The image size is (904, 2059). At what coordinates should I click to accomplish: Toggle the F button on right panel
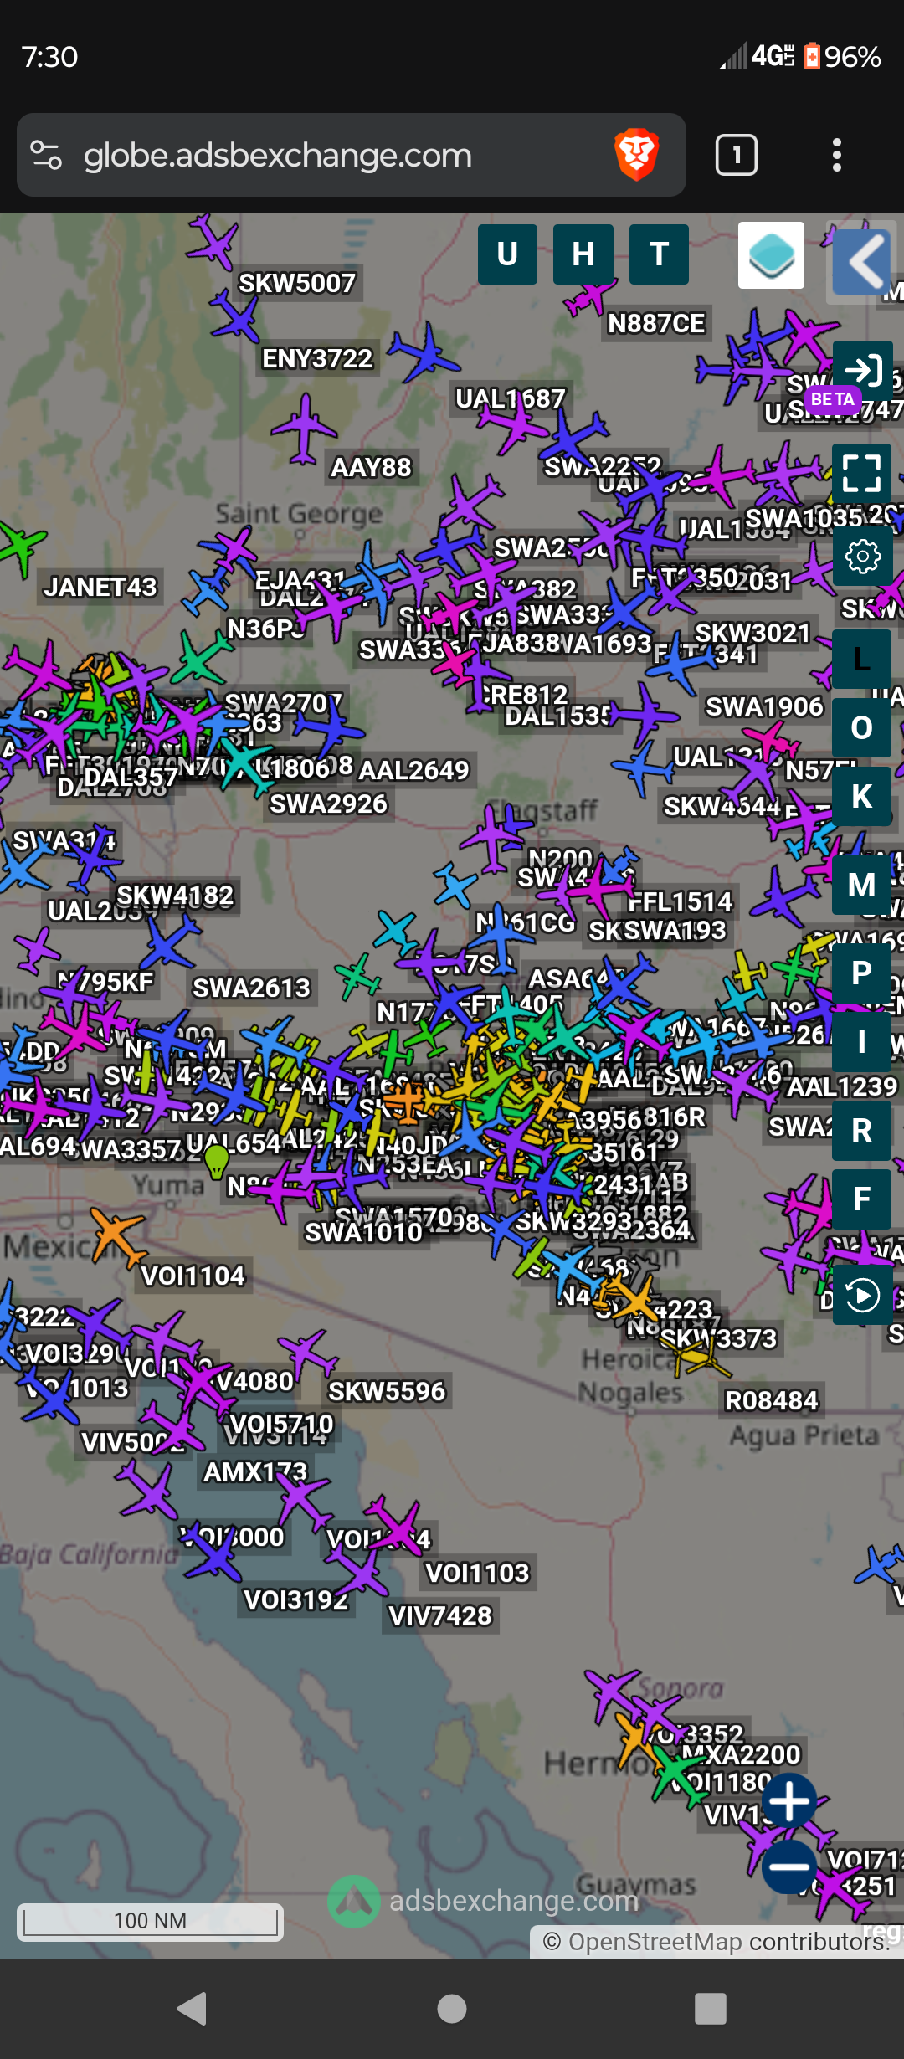(x=862, y=1199)
